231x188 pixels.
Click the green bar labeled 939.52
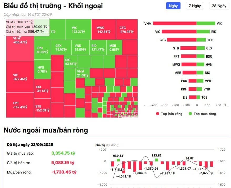point(118,159)
